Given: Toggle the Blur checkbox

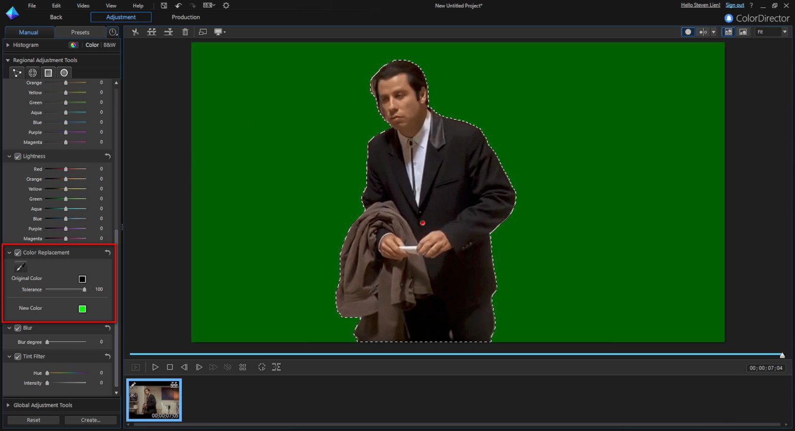Looking at the screenshot, I should coord(18,328).
